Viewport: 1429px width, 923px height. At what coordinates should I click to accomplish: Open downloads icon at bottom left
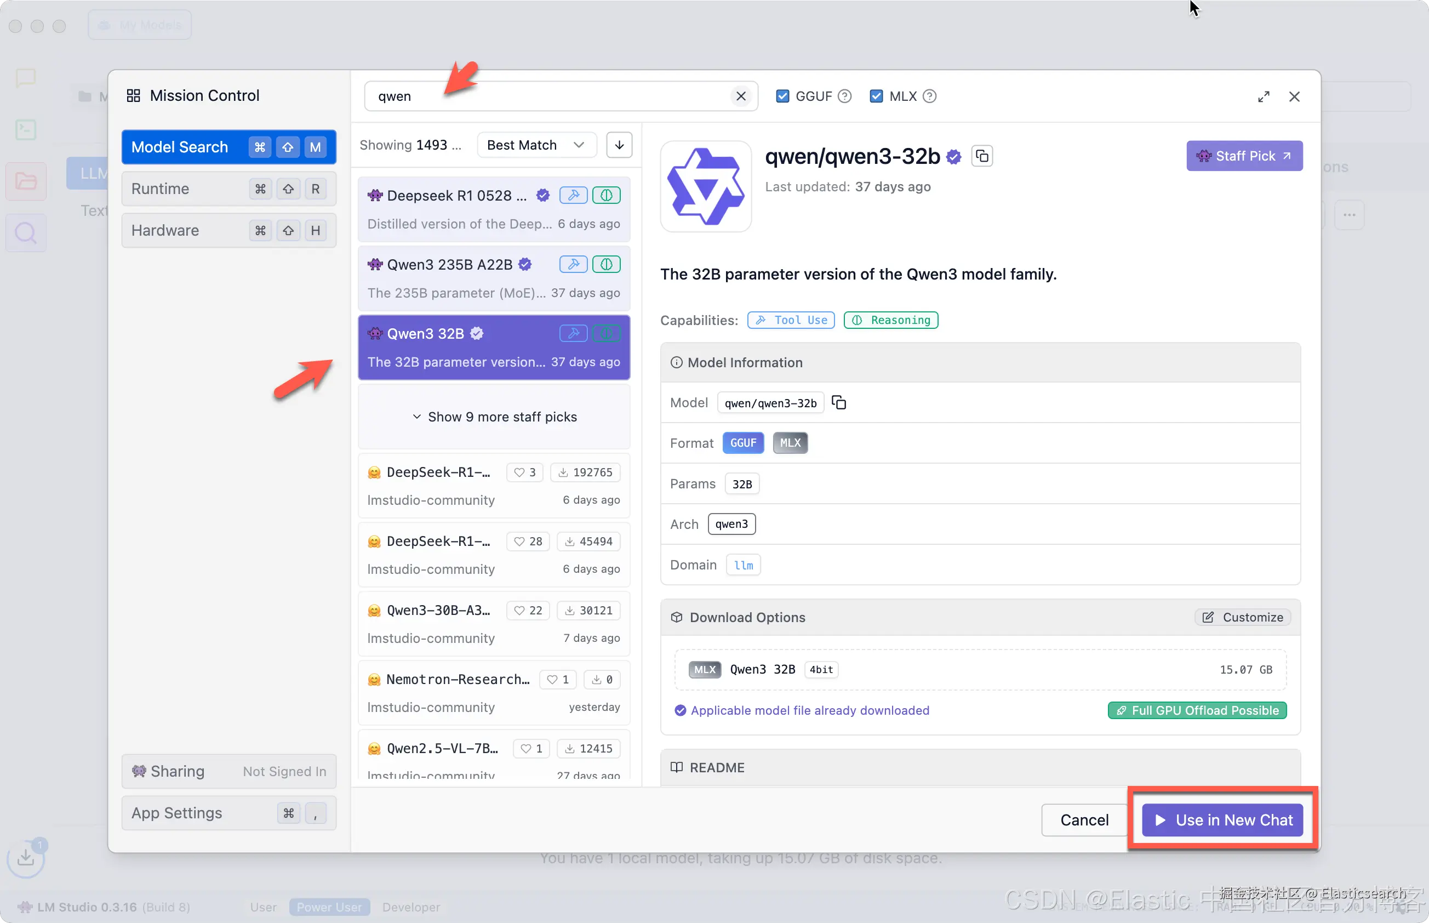tap(26, 858)
